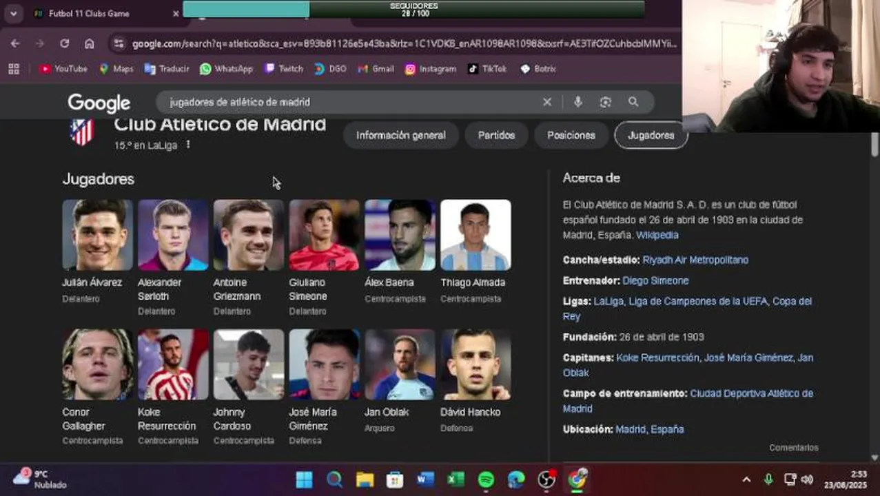Open the Riyadh Air Metropolitano link
Screen dimensions: 880x496
(695, 260)
